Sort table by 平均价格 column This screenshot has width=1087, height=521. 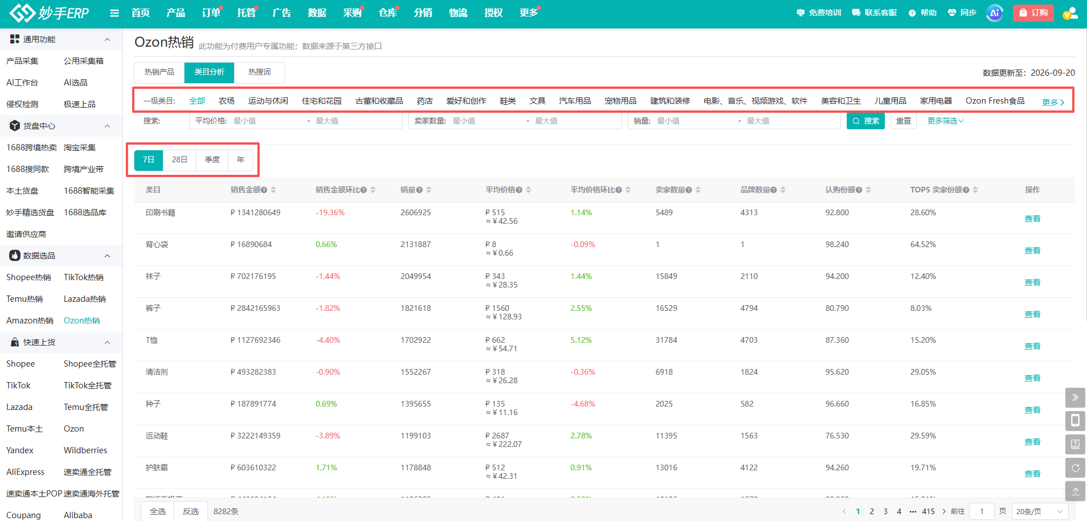click(528, 190)
